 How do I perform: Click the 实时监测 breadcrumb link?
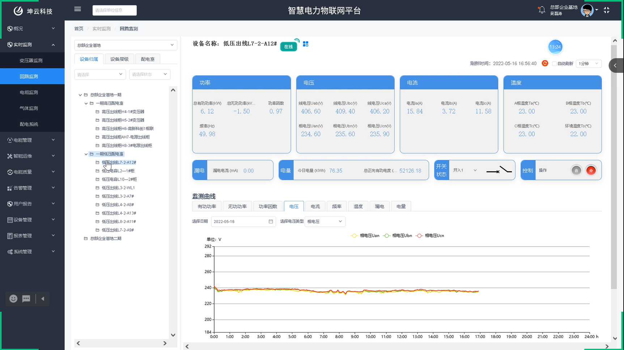pyautogui.click(x=102, y=29)
